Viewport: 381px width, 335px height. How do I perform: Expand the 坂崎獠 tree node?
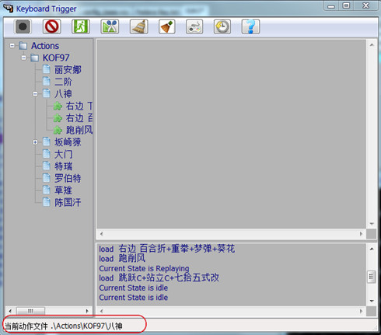click(35, 142)
